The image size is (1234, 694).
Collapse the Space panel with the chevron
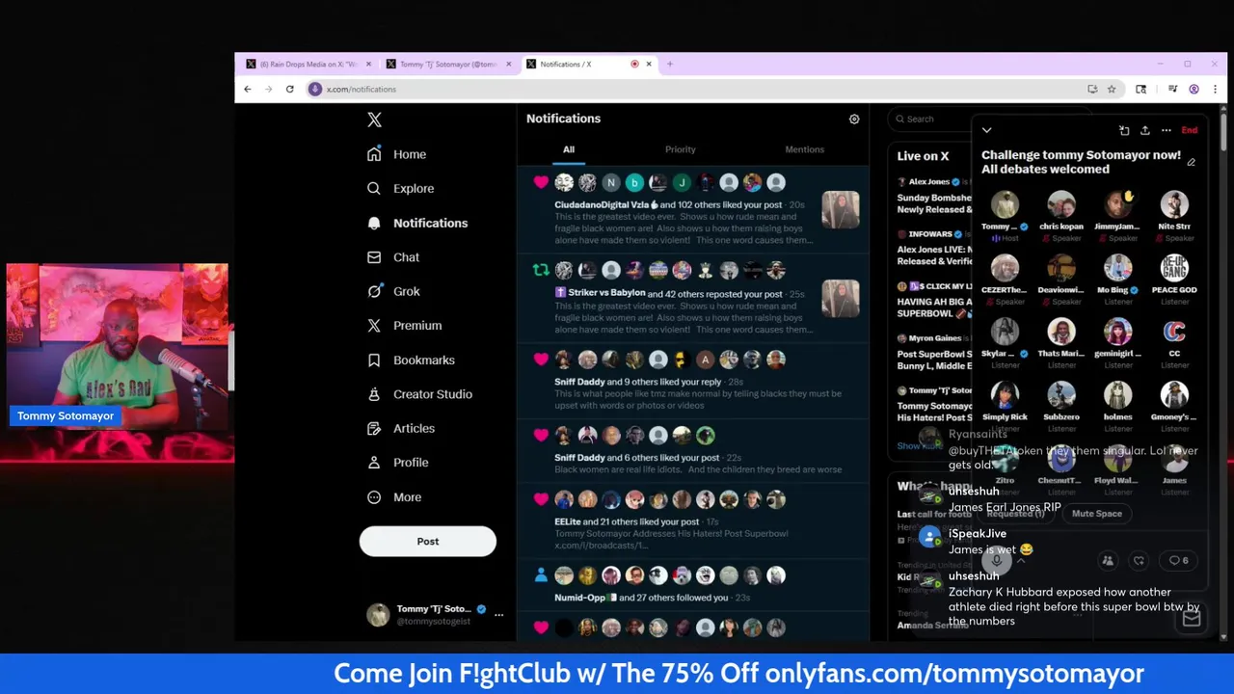tap(986, 130)
